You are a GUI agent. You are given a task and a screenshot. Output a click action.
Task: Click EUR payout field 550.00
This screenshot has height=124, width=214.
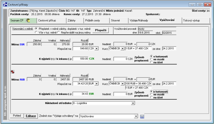pos(81,59)
